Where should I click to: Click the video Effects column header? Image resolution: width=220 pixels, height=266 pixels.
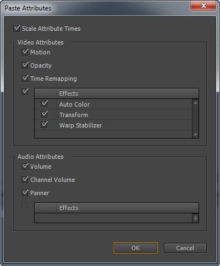[x=128, y=93]
